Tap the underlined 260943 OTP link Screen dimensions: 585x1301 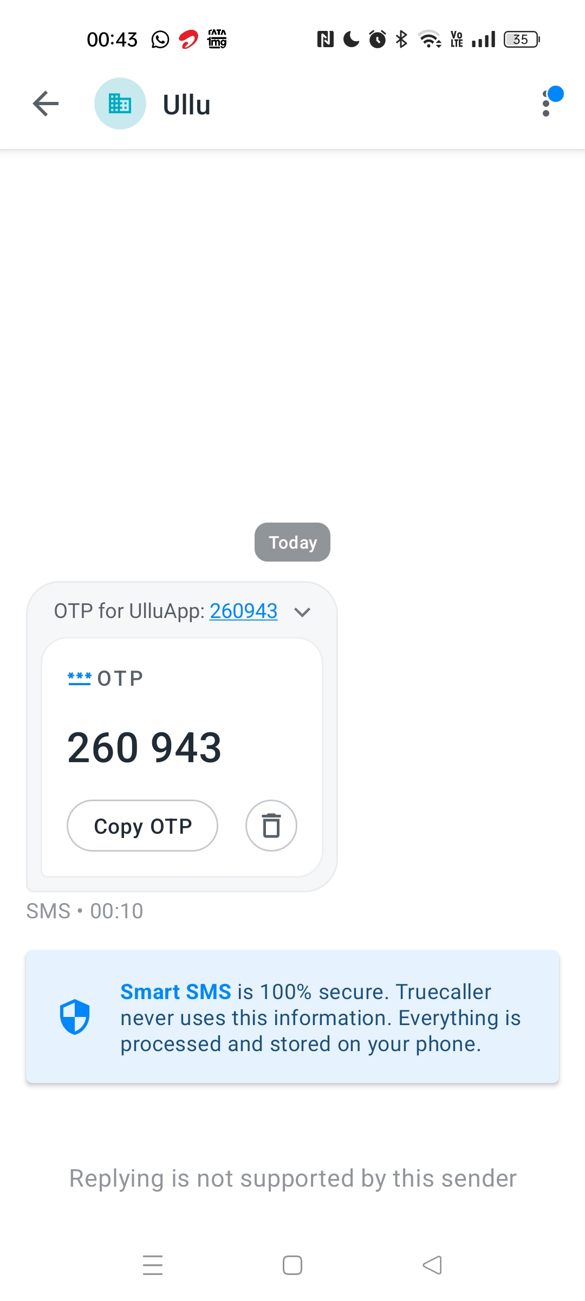(x=243, y=611)
